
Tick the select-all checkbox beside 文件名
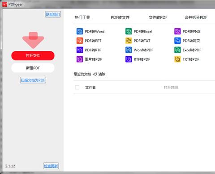77,87
